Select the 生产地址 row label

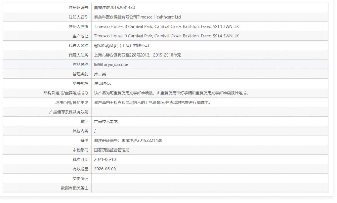click(x=81, y=36)
